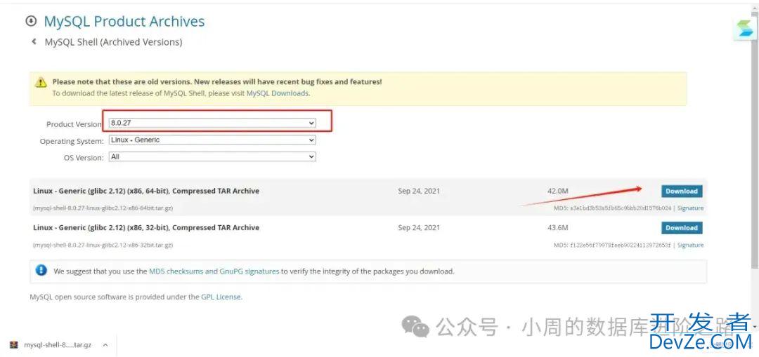Follow the MySQL Downloads link in notice
The width and height of the screenshot is (759, 357).
(x=278, y=93)
